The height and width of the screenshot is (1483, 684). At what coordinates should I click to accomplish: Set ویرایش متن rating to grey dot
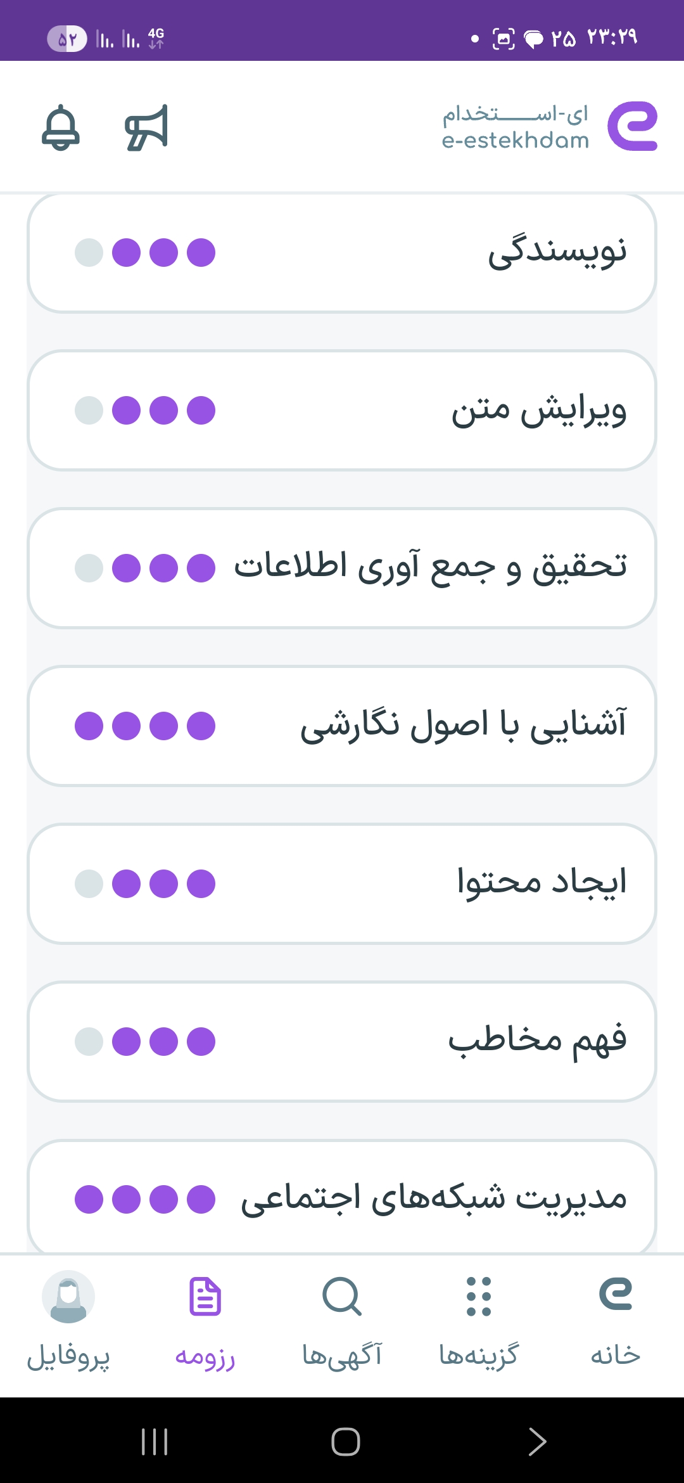(89, 411)
